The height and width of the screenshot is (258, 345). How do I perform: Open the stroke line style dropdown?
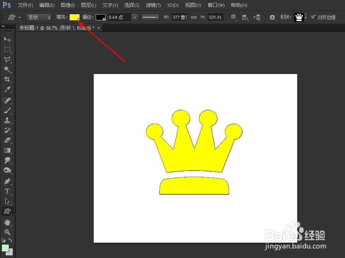coord(150,17)
